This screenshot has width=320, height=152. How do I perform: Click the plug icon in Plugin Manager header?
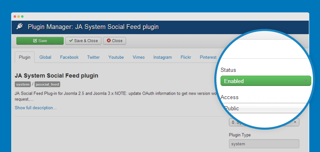pyautogui.click(x=20, y=27)
